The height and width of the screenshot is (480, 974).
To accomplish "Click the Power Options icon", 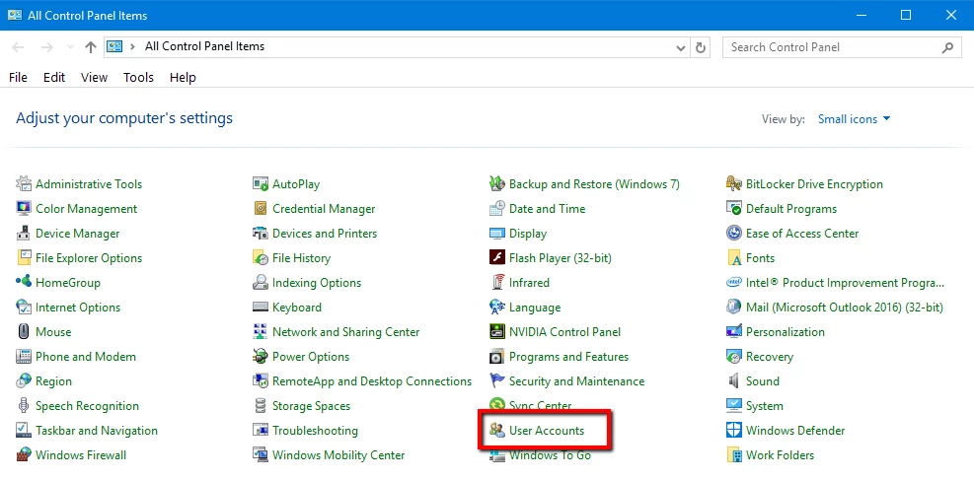I will pyautogui.click(x=261, y=356).
